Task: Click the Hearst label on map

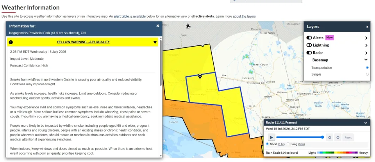Action: [225, 75]
